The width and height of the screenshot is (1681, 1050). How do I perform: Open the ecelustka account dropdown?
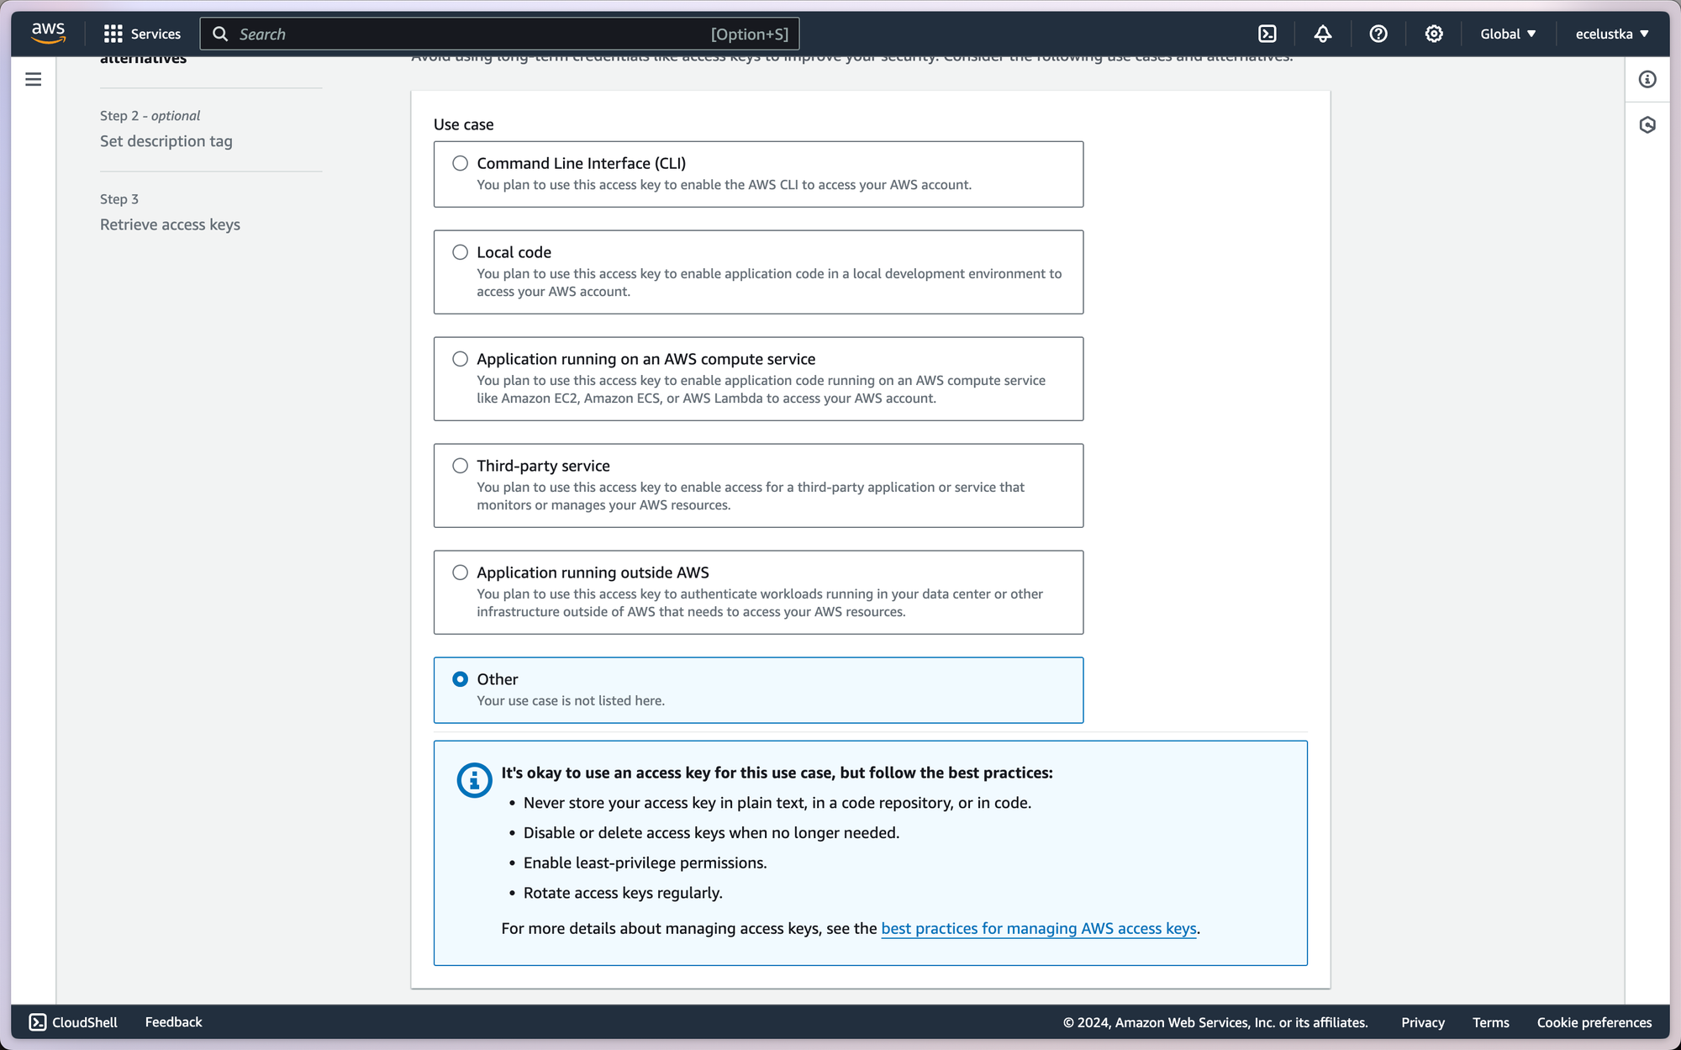point(1611,34)
